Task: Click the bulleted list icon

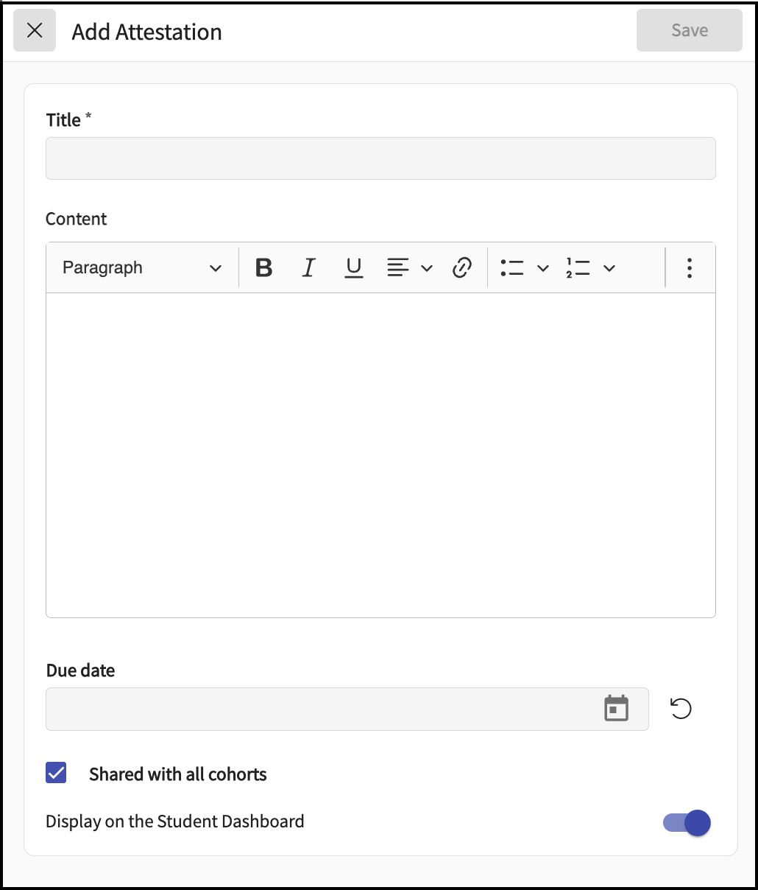Action: point(512,267)
